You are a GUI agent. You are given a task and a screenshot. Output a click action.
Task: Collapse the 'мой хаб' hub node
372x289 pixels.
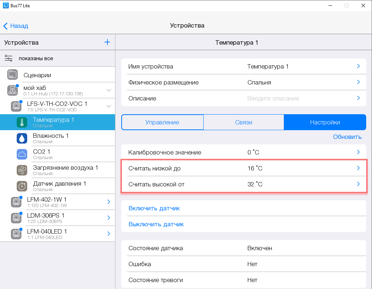coord(108,90)
